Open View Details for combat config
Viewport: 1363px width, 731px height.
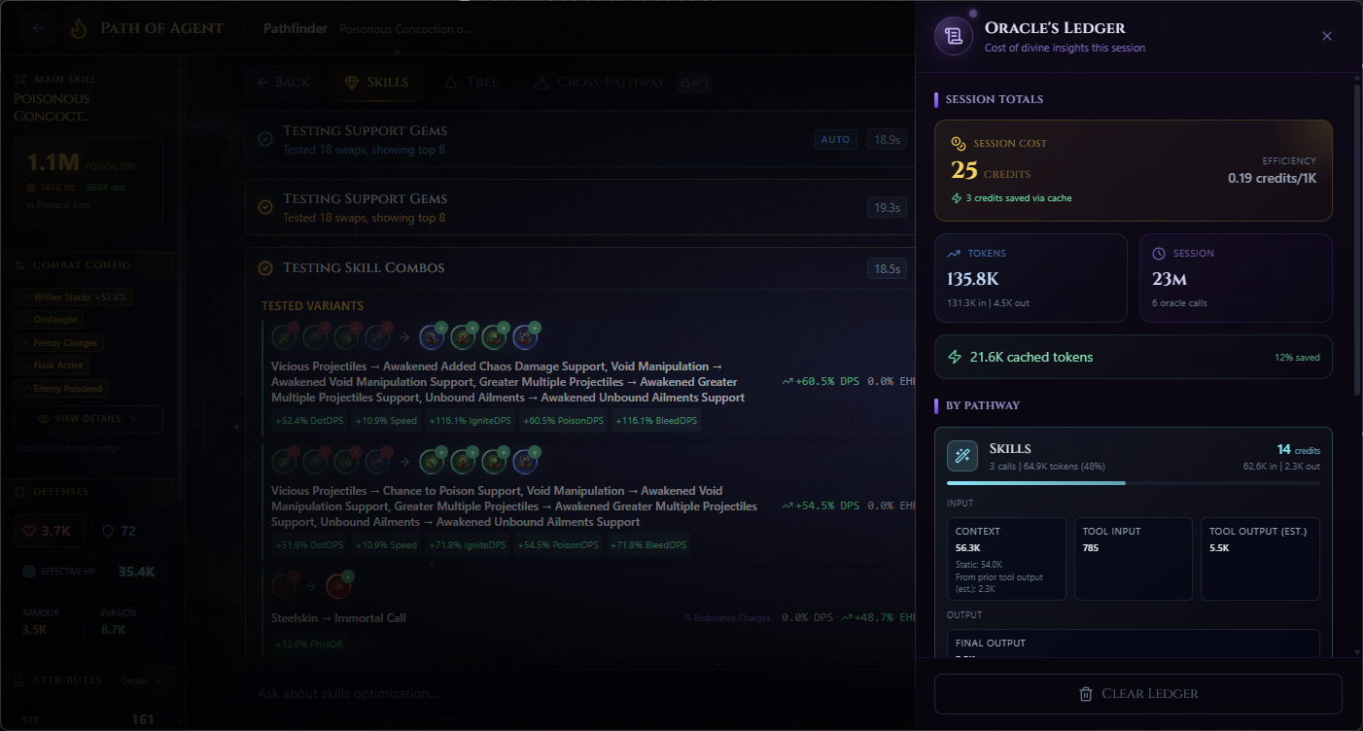88,419
